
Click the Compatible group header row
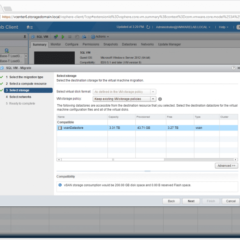click(147, 122)
